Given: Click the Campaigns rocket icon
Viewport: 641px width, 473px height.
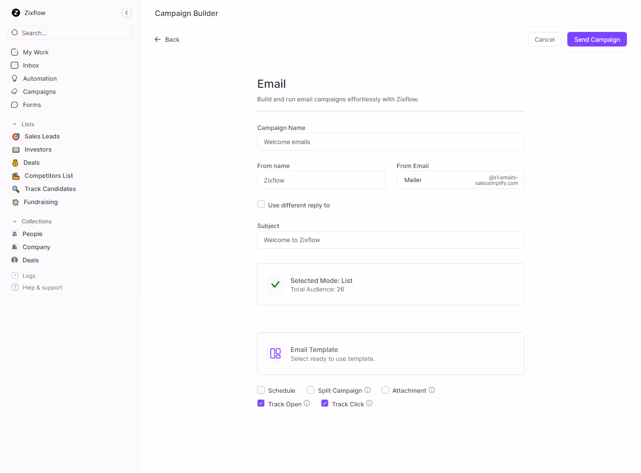Looking at the screenshot, I should point(15,92).
